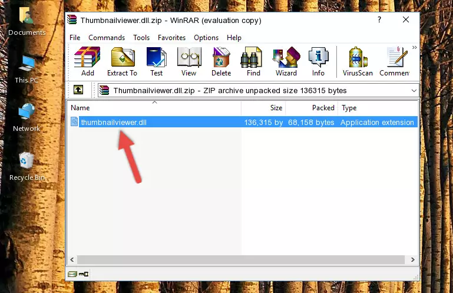The width and height of the screenshot is (453, 293).
Task: Click the thumbnailviewer.dll file icon
Action: [74, 122]
